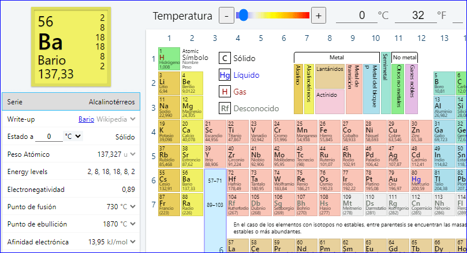467x253 pixels.
Task: Select group 1 column header
Action: (169, 38)
